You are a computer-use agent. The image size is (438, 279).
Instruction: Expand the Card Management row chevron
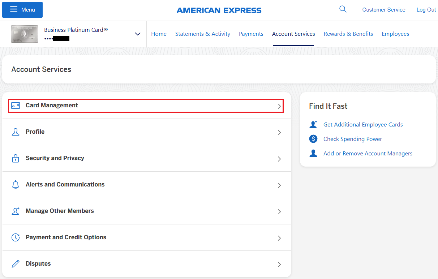click(279, 106)
